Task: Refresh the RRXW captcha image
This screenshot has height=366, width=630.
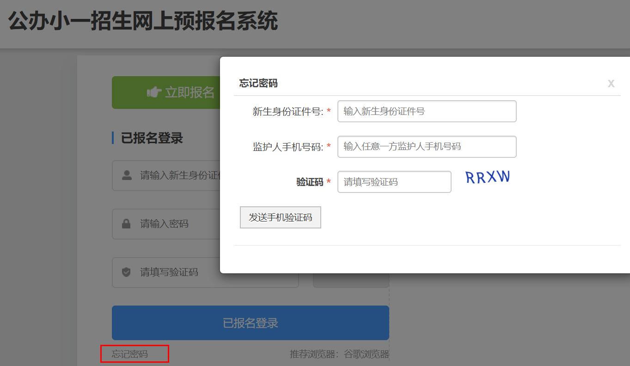Action: pyautogui.click(x=487, y=177)
